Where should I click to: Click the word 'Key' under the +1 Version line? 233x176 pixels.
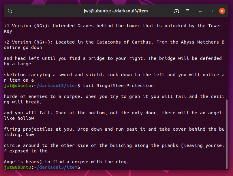8,31
